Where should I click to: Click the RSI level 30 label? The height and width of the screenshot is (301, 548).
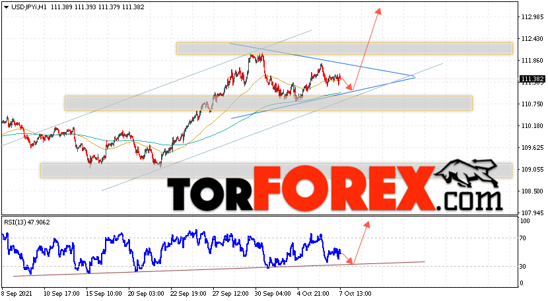(523, 267)
